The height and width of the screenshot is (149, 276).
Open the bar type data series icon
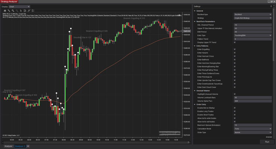[x=4, y=11]
